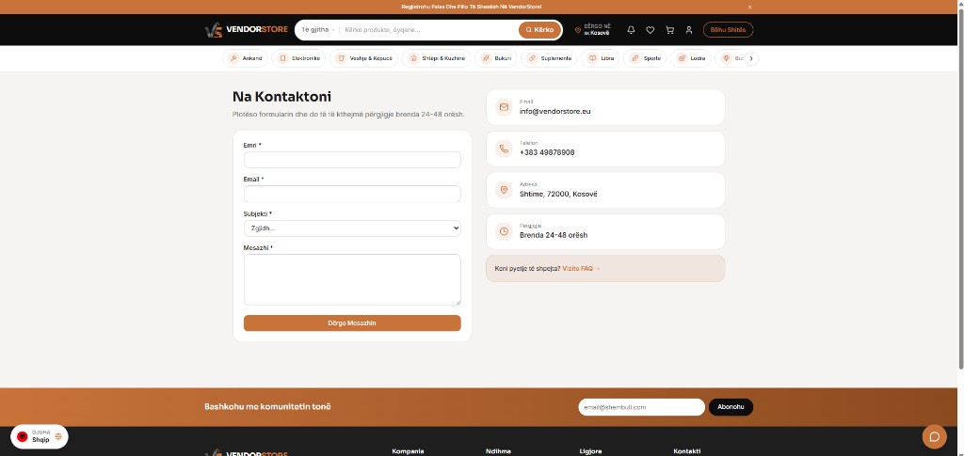Select the Shtëpi & Kuzhinë category
The height and width of the screenshot is (456, 964).
[x=437, y=58]
